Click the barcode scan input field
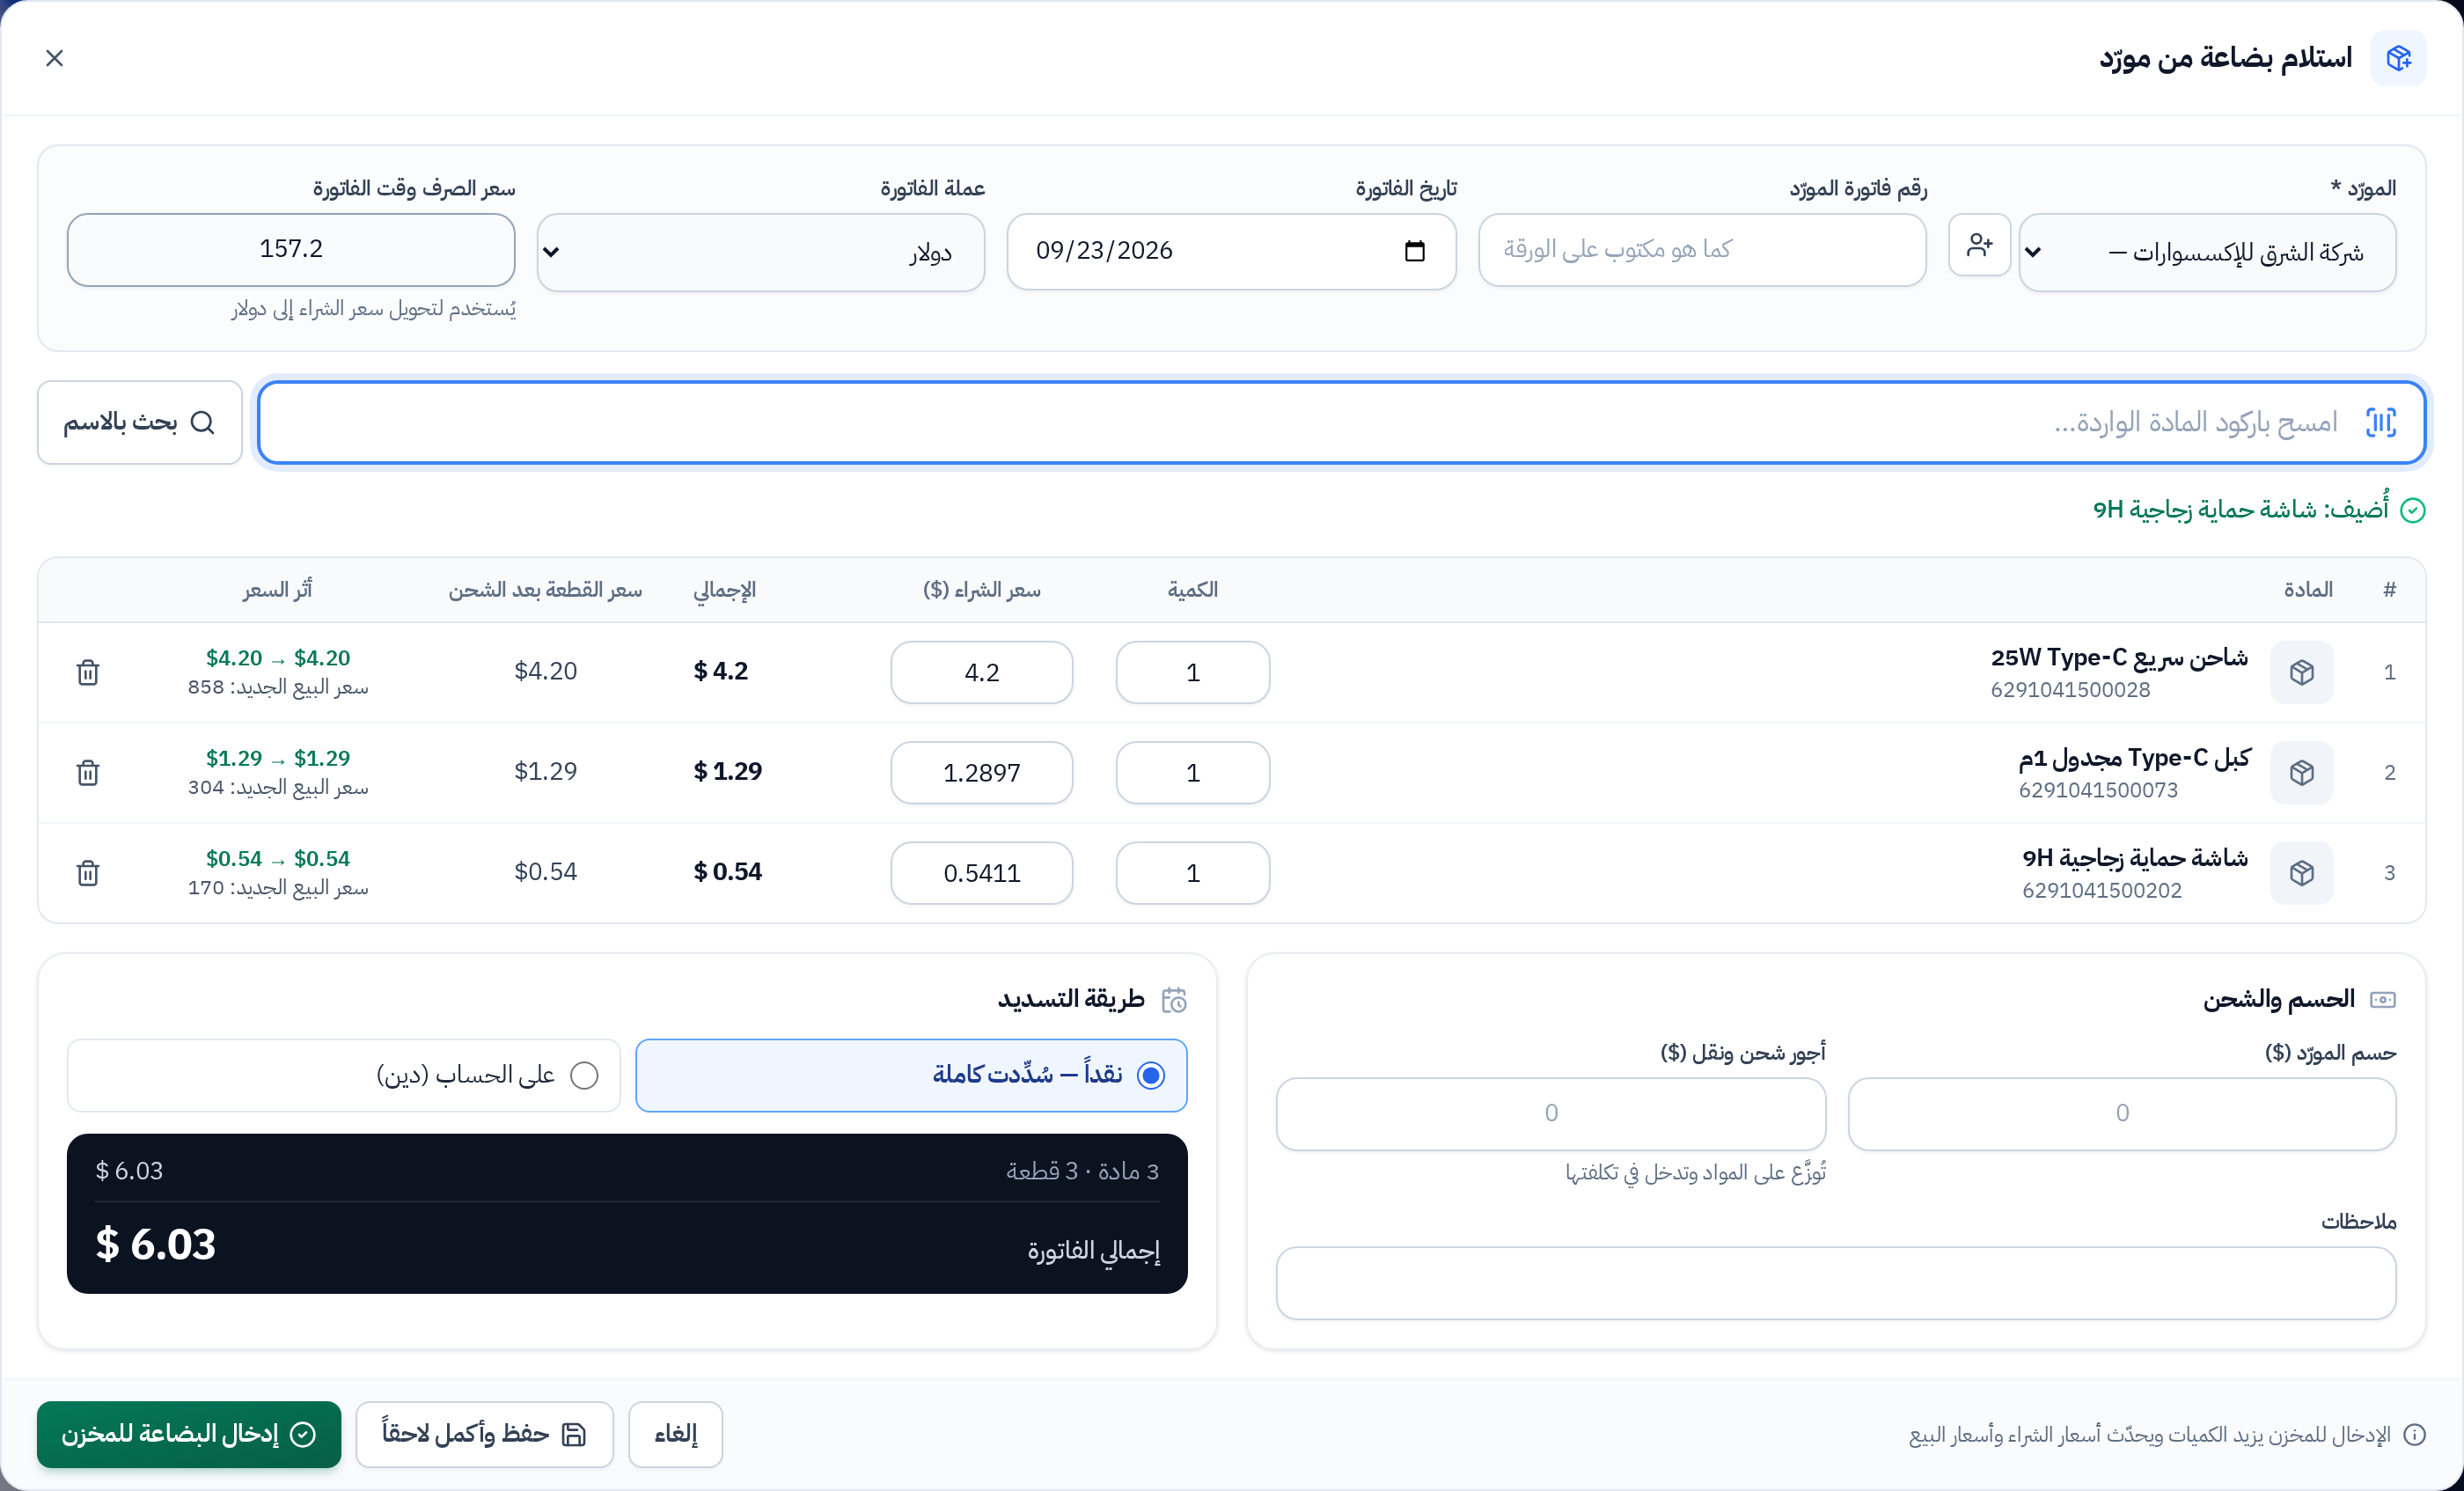The image size is (2464, 1491). 1341,422
